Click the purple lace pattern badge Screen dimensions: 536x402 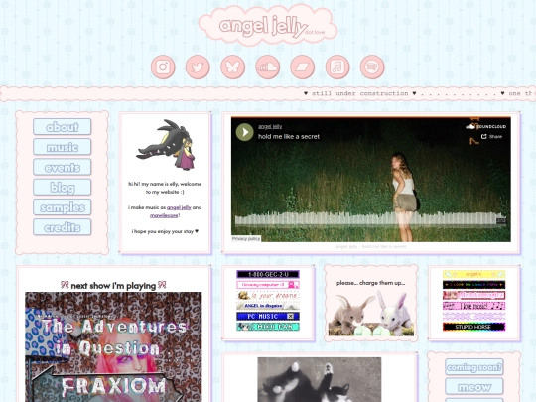[473, 317]
